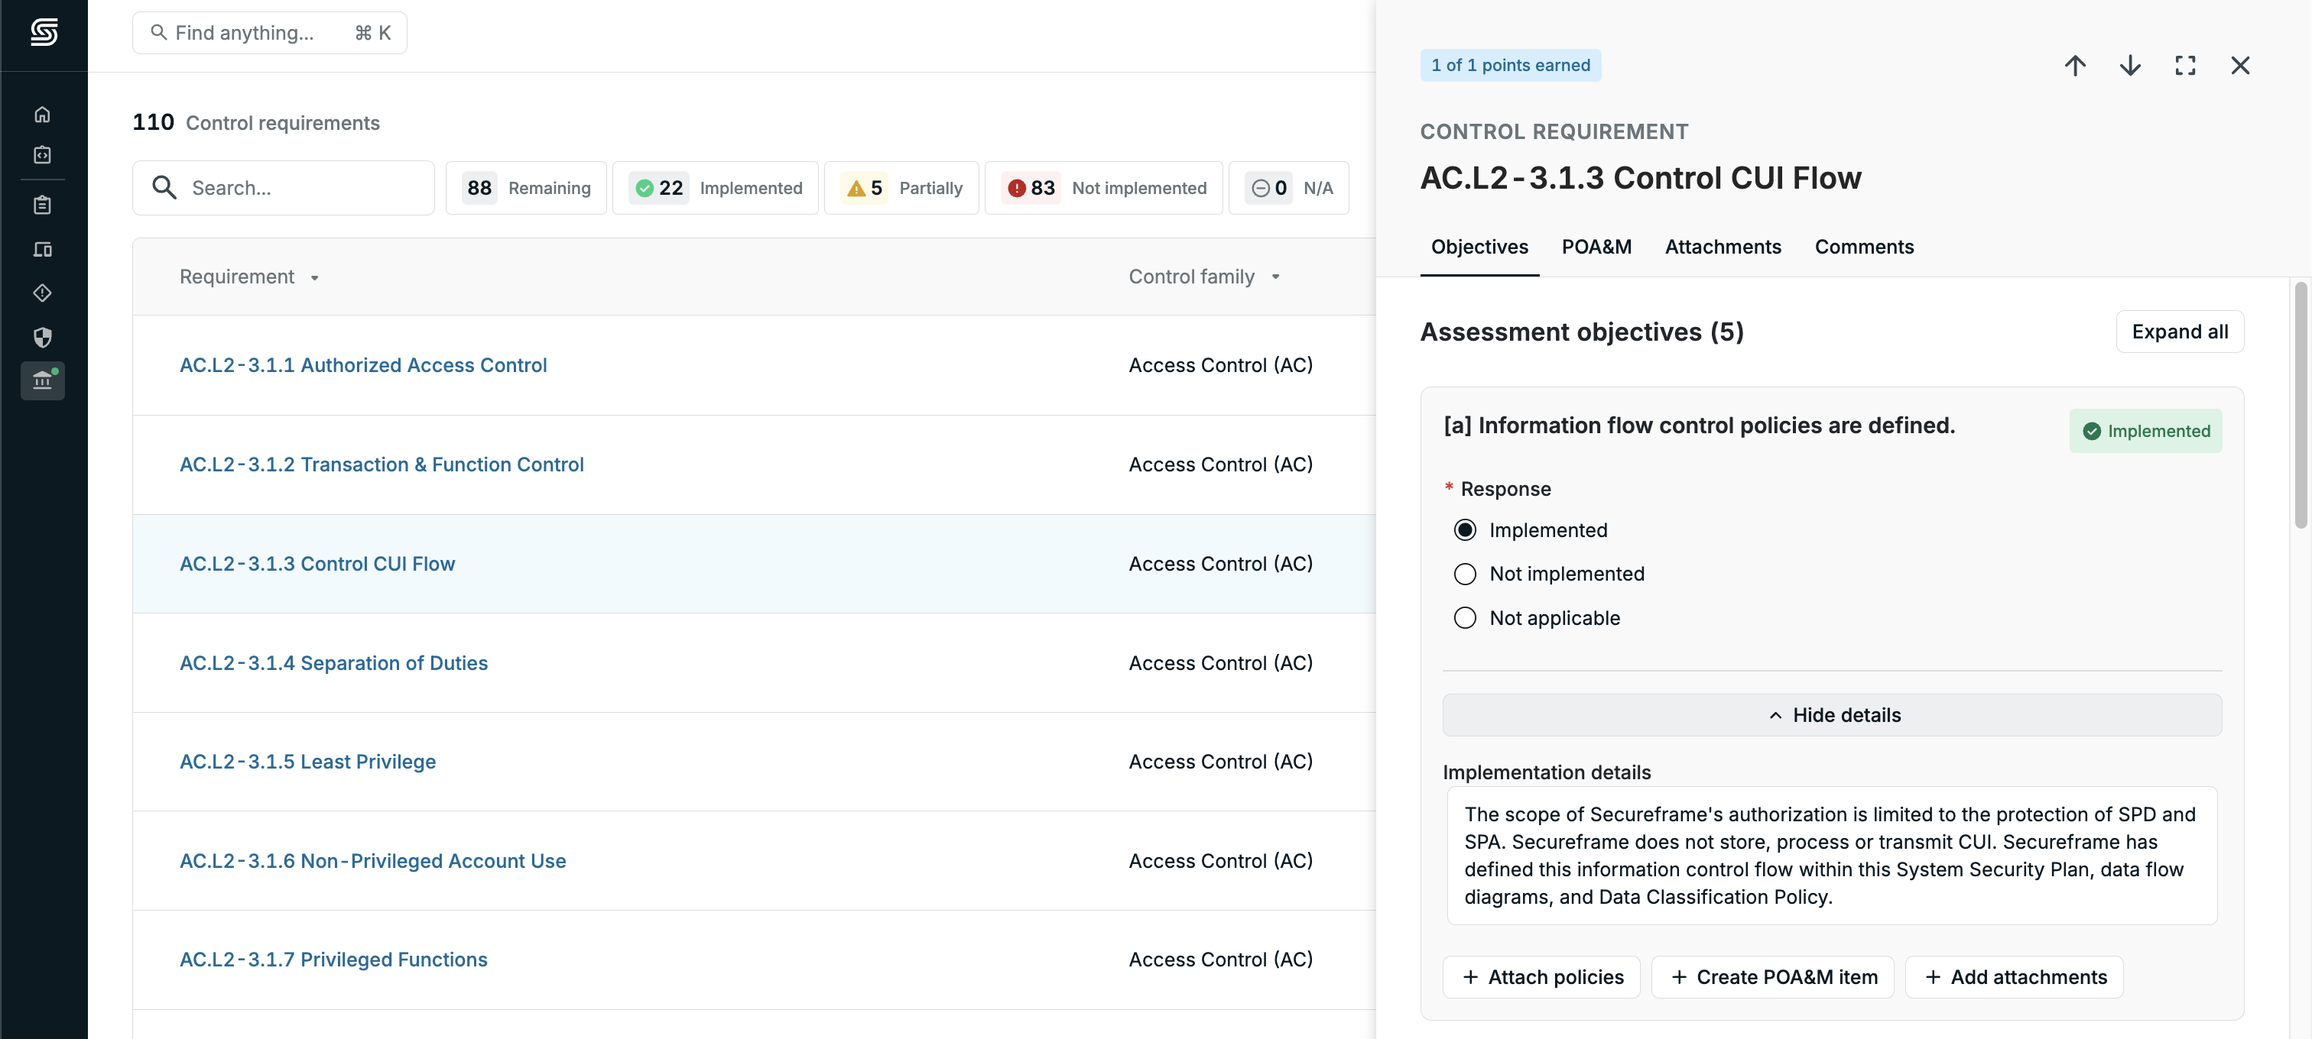
Task: Click Access Control (AC) in Privileged Functions row
Action: 1221,960
